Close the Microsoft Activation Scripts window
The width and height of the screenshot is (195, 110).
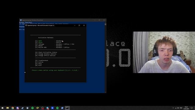(x=84, y=25)
